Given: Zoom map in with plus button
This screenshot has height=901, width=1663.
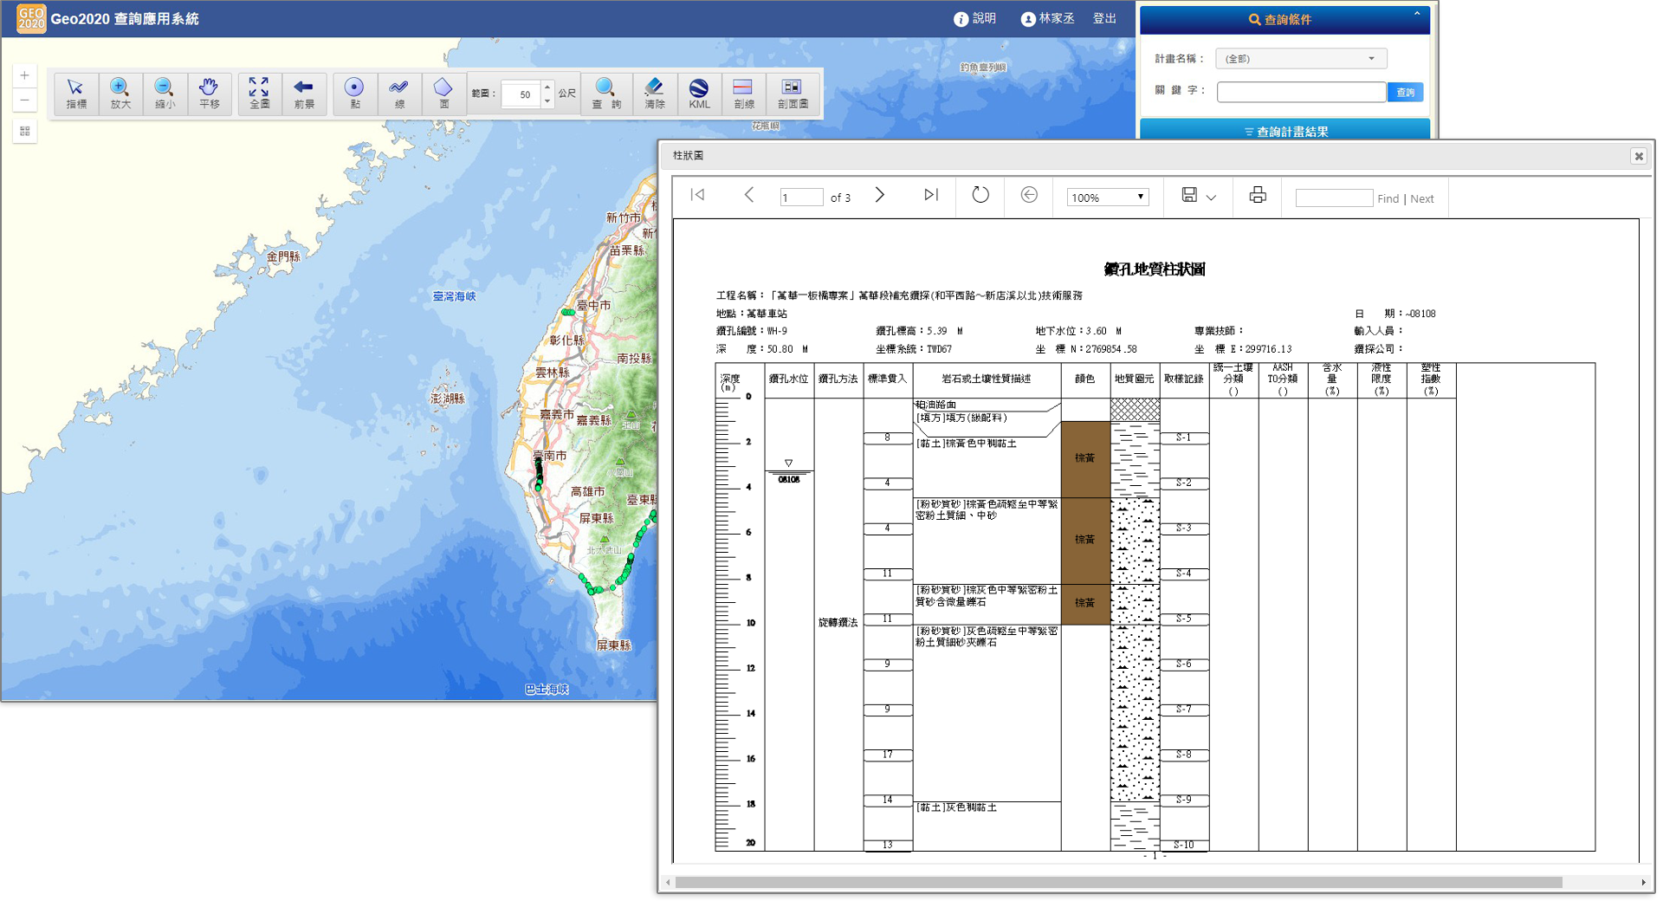Looking at the screenshot, I should click(x=24, y=75).
